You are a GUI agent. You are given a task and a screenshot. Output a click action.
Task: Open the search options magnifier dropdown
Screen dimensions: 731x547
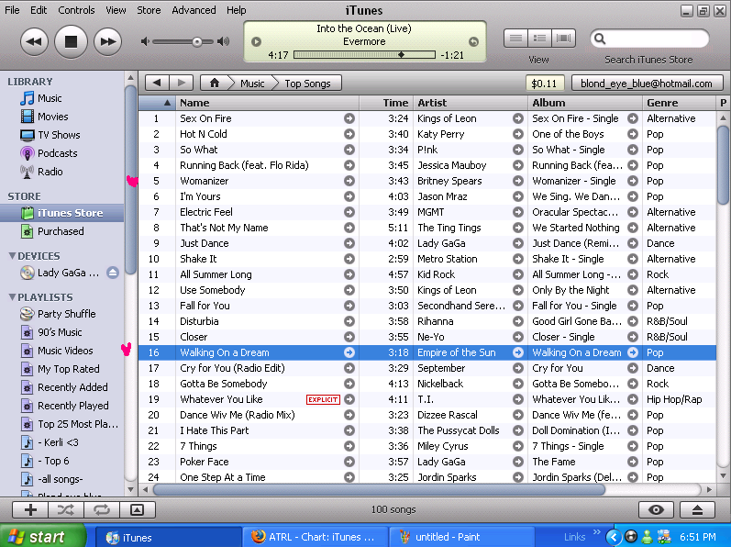tap(602, 39)
